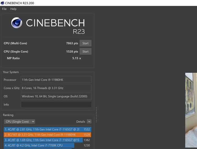Select the Processor field showing i9-11980HK
The width and height of the screenshot is (197, 149).
click(x=56, y=80)
